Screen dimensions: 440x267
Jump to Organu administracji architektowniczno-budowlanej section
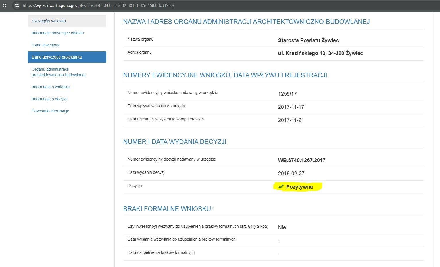pos(59,72)
